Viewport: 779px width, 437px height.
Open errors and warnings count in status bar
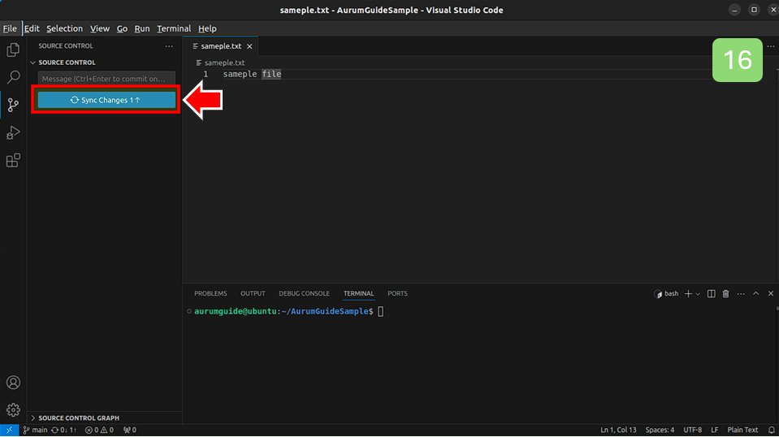click(x=99, y=430)
